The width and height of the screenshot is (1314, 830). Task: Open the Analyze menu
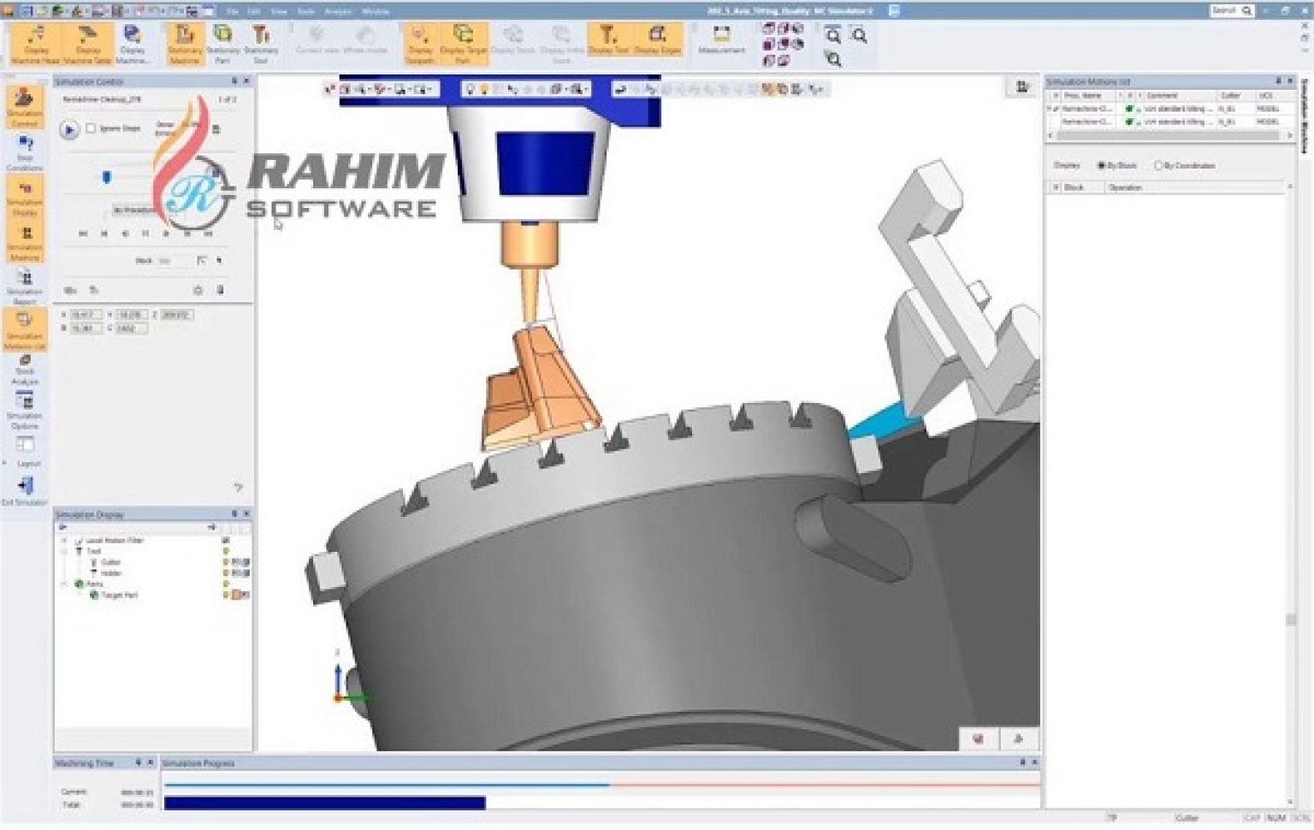338,12
